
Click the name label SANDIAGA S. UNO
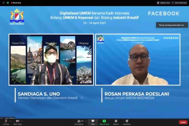click(39, 94)
